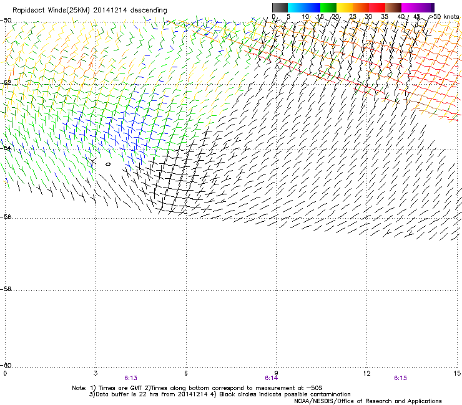Click the -60 latitude axis label

pos(6,365)
